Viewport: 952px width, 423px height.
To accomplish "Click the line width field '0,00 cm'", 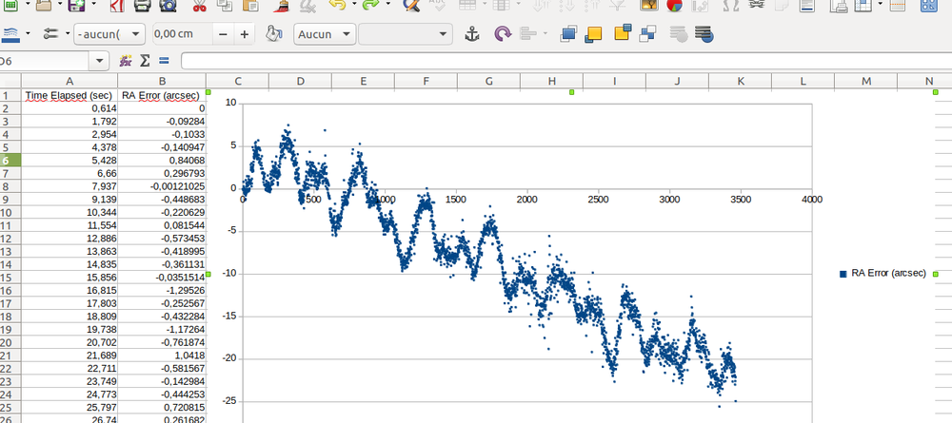I will (182, 34).
